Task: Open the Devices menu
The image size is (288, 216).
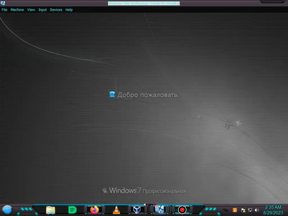Action: point(56,10)
